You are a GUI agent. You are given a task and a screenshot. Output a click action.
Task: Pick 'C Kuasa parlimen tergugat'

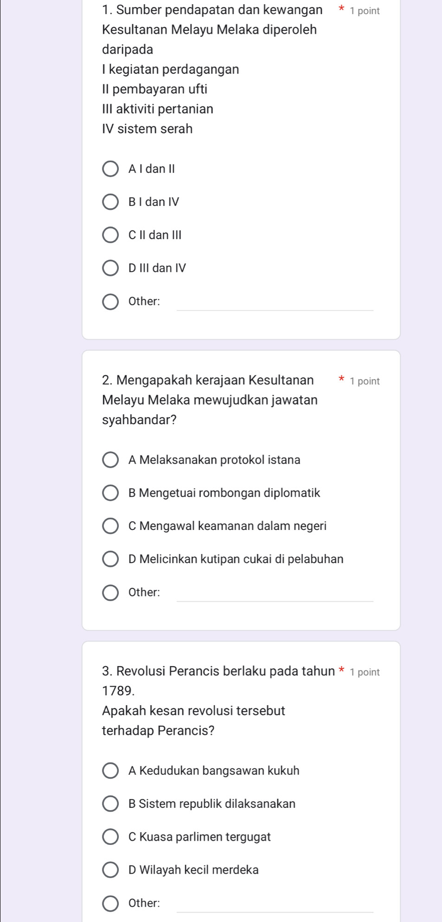(x=110, y=837)
